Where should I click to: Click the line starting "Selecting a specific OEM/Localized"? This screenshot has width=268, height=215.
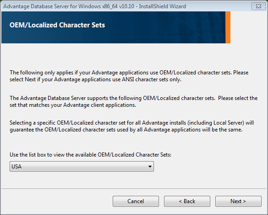[131, 123]
